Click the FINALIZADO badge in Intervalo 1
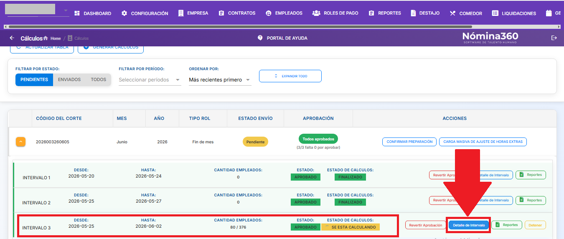 coord(350,177)
